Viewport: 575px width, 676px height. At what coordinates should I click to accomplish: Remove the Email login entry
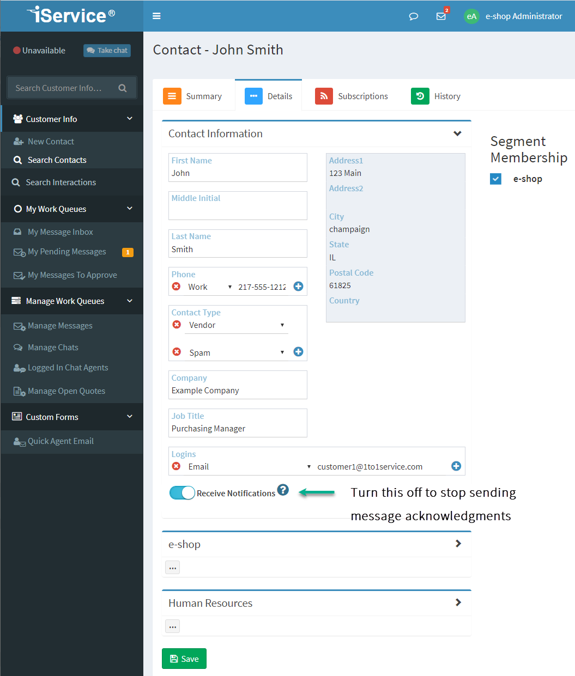[176, 466]
